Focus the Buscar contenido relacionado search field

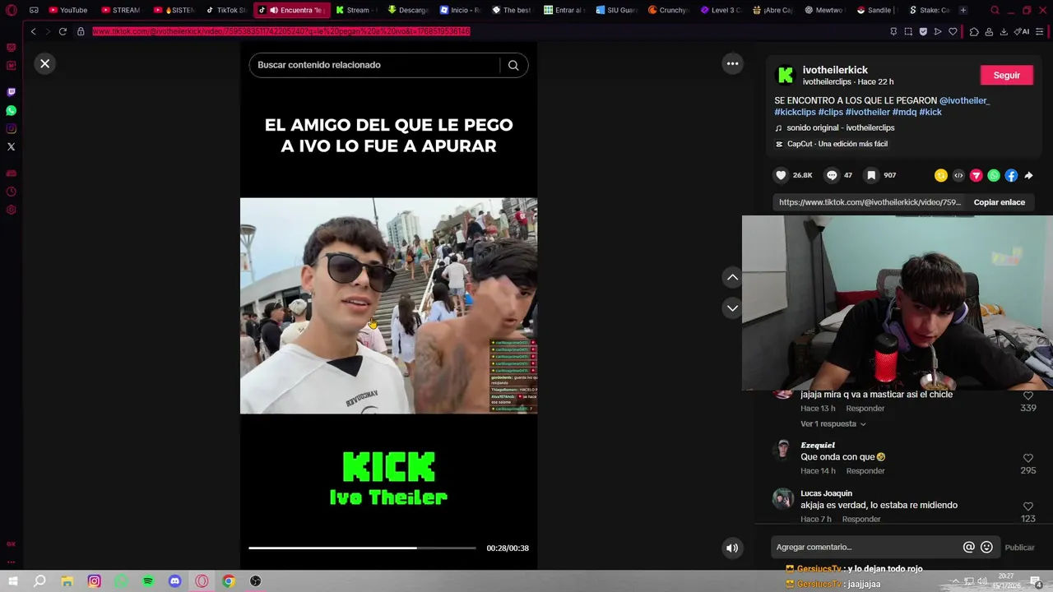point(374,65)
